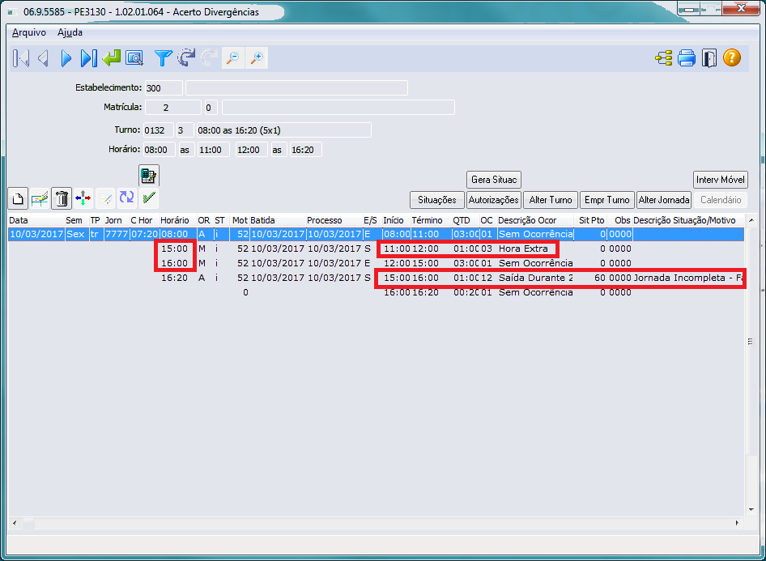Click the zoom out magnifier
Viewport: 766px width, 561px height.
click(x=233, y=58)
